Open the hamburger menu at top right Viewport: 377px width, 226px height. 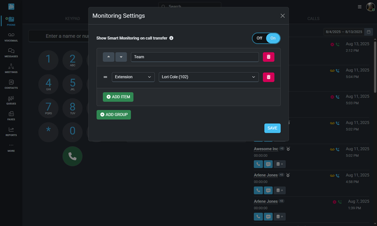[359, 7]
